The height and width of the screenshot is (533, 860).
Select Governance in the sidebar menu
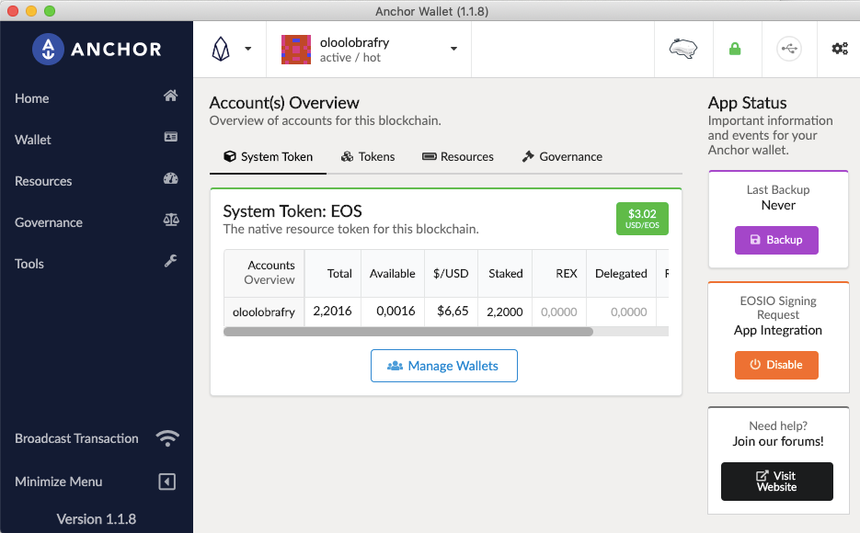tap(49, 222)
